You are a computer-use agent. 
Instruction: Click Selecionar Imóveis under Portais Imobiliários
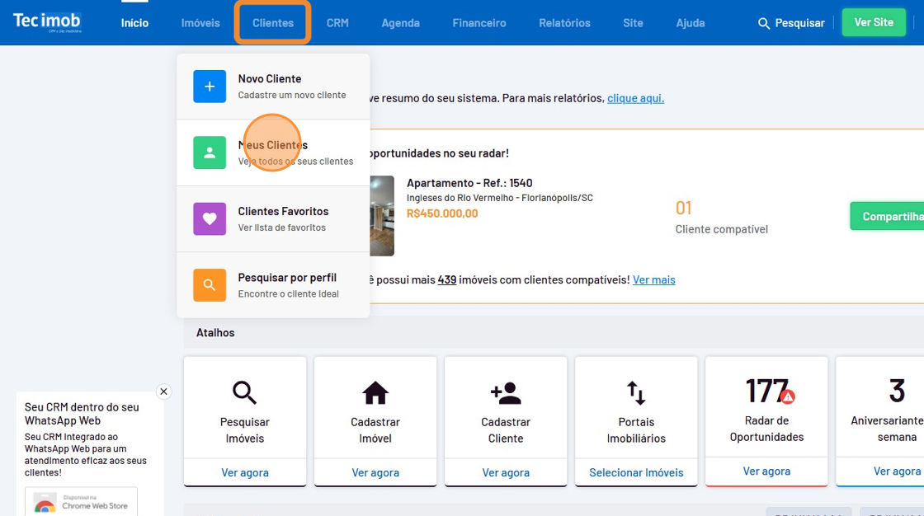(636, 472)
